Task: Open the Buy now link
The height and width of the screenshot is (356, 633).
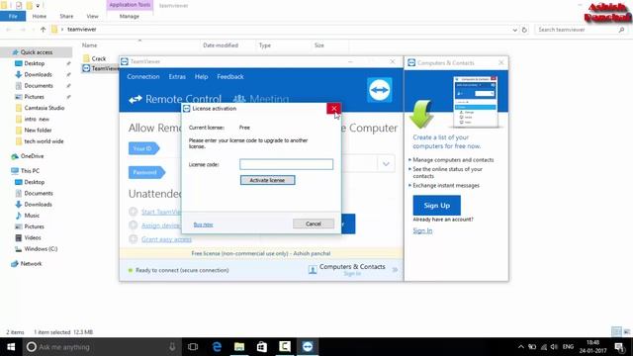Action: (x=203, y=224)
